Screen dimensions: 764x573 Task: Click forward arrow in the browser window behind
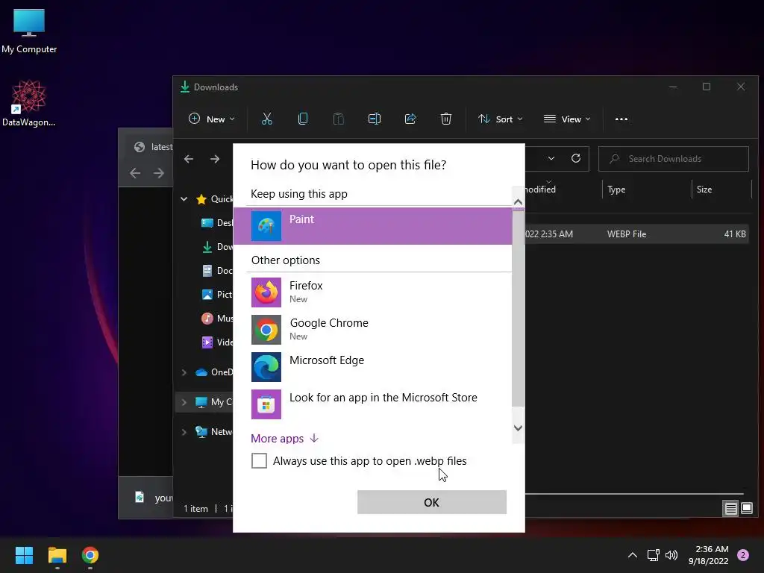pyautogui.click(x=158, y=173)
